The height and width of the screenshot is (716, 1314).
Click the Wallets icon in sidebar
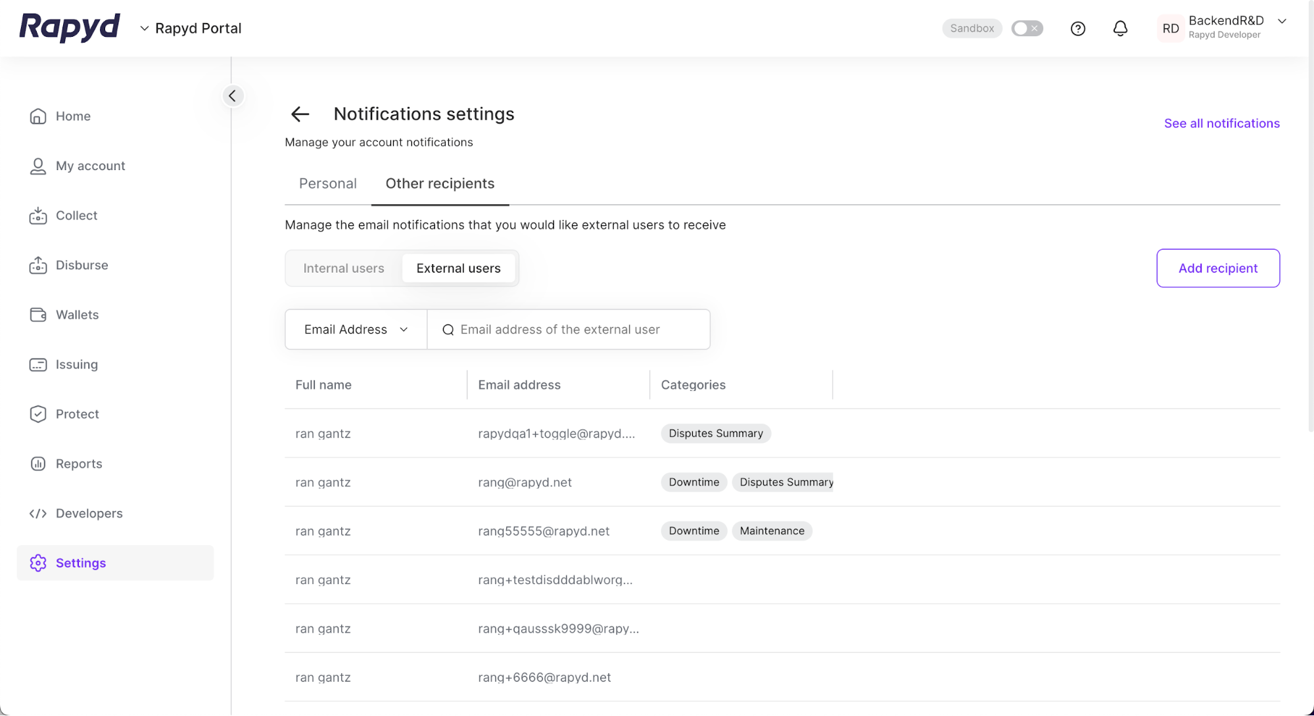pyautogui.click(x=37, y=315)
